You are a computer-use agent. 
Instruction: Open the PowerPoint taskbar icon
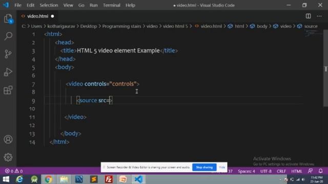[123, 179]
